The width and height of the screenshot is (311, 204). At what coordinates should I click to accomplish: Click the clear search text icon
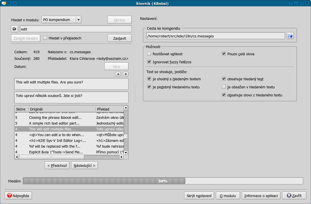(x=14, y=29)
